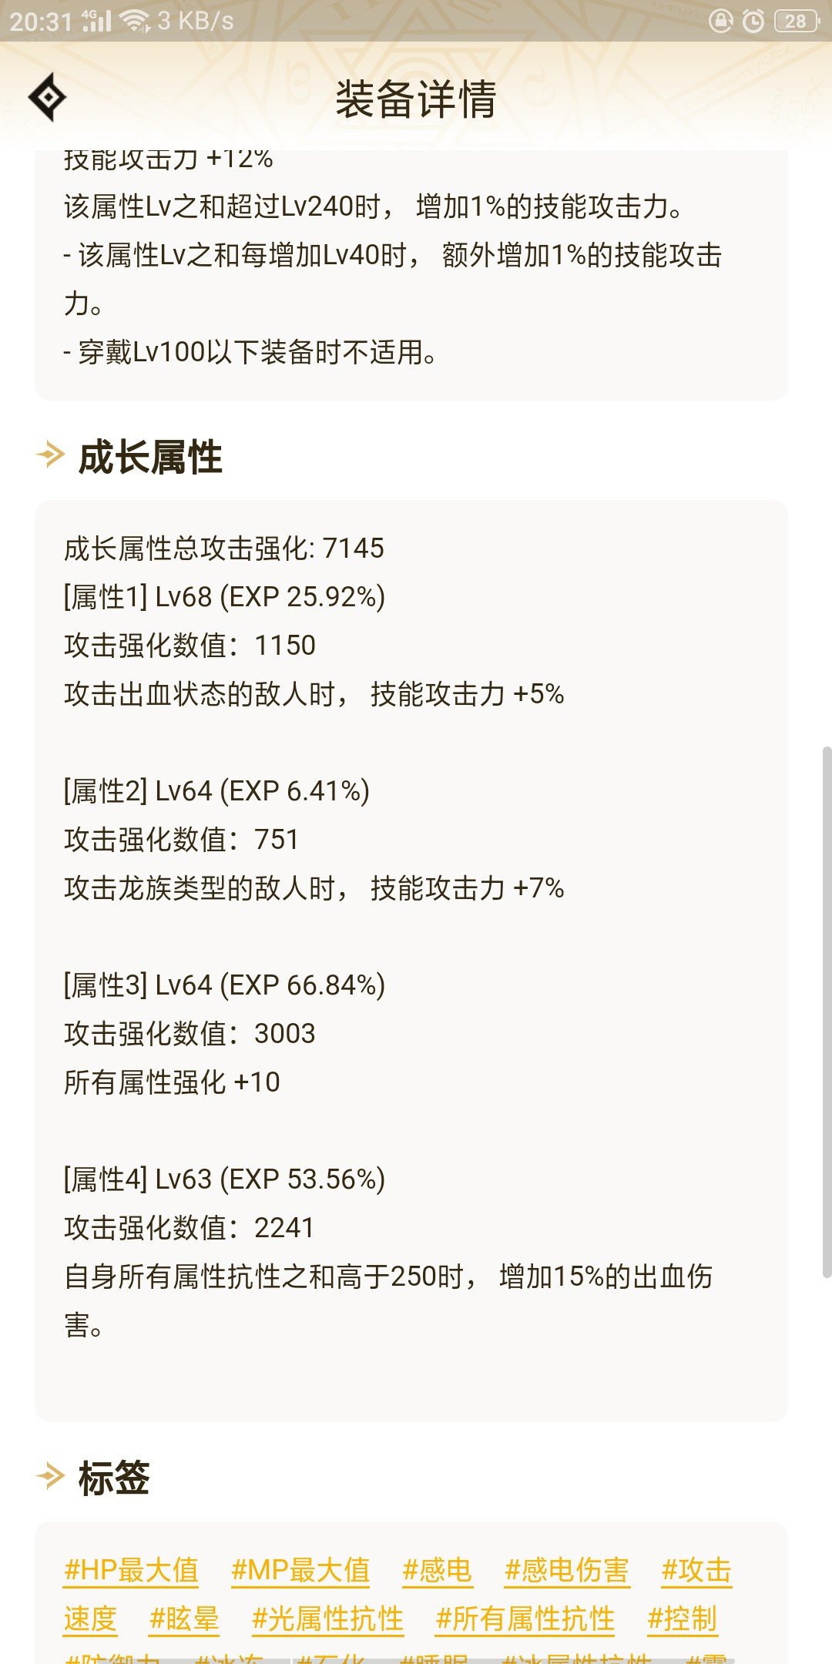Tap the [属性1] Lv68 entry line
Screen dimensions: 832x1664
coord(224,596)
